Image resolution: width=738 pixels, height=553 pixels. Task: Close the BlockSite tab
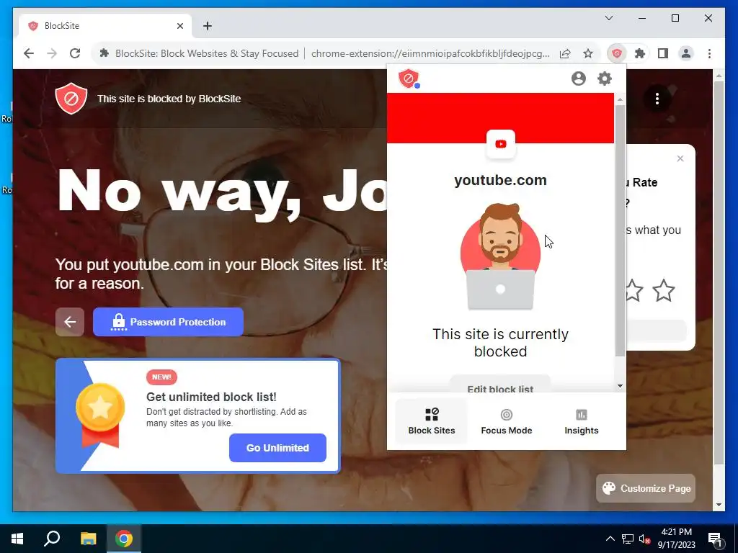coord(179,26)
